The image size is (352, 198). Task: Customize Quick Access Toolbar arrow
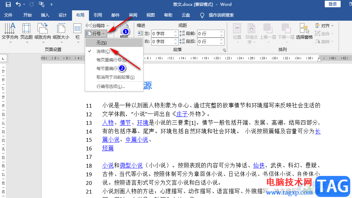[51, 4]
